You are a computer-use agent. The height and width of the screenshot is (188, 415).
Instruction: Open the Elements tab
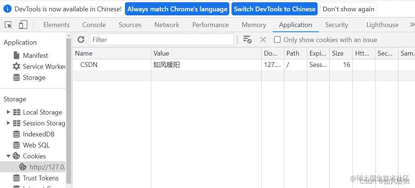point(56,25)
